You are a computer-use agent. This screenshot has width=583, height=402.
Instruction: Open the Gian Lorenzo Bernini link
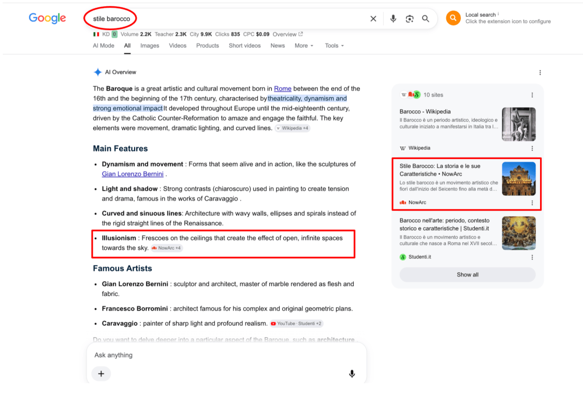coord(133,174)
